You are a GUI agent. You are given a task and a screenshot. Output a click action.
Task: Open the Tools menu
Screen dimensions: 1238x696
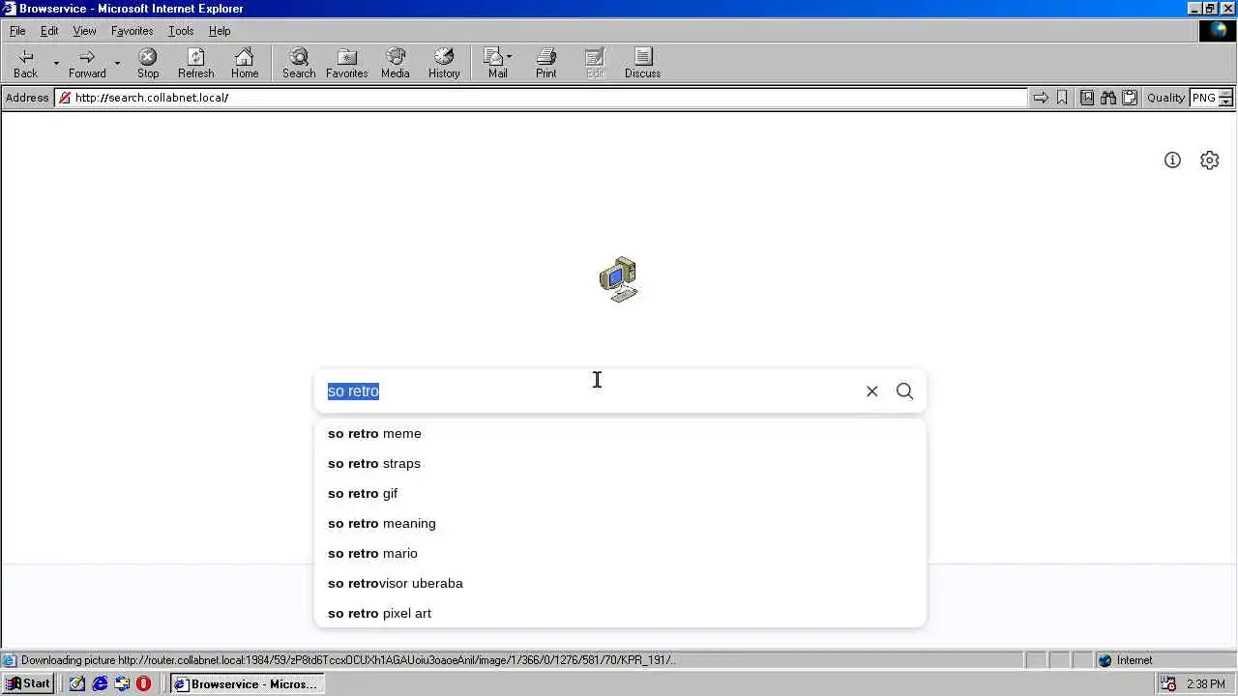click(181, 31)
